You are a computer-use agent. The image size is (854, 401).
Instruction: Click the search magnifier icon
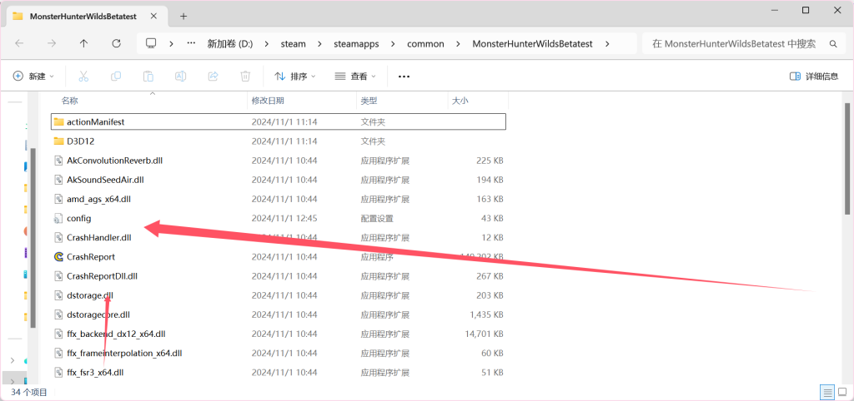coord(833,43)
